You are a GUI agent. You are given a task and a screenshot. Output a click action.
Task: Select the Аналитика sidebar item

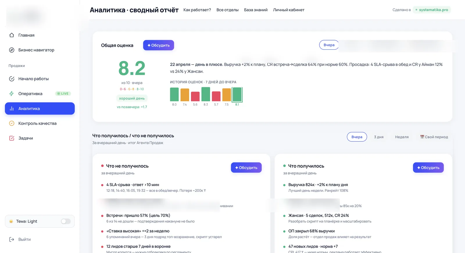pos(40,108)
